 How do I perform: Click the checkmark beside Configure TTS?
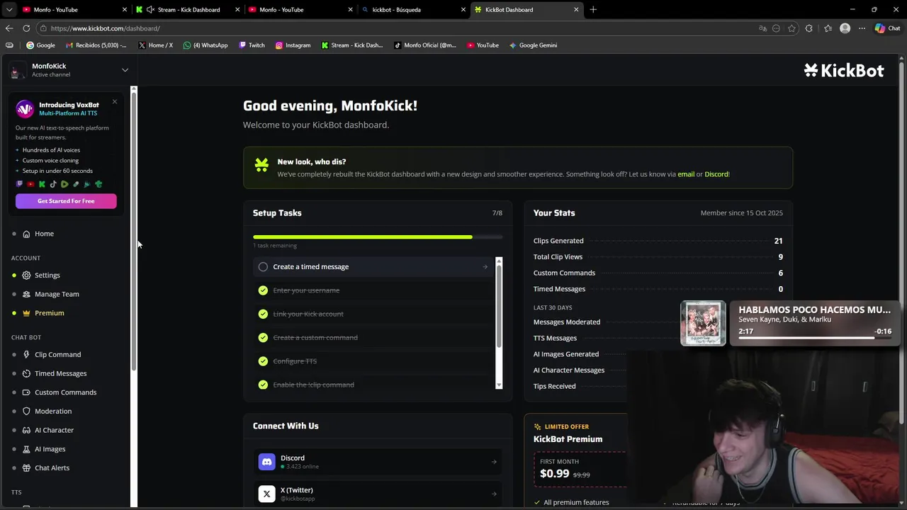coord(263,361)
